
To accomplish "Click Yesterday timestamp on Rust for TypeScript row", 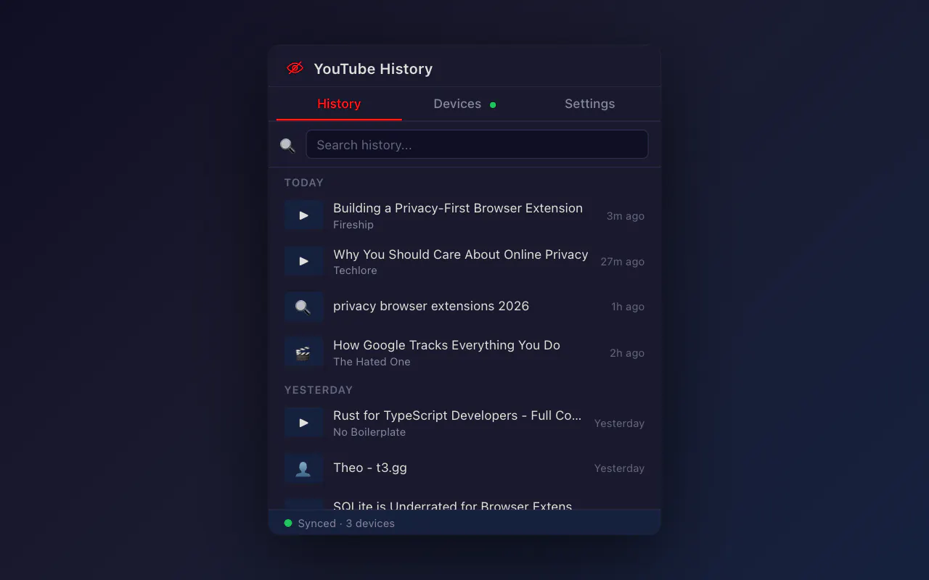I will (x=619, y=423).
